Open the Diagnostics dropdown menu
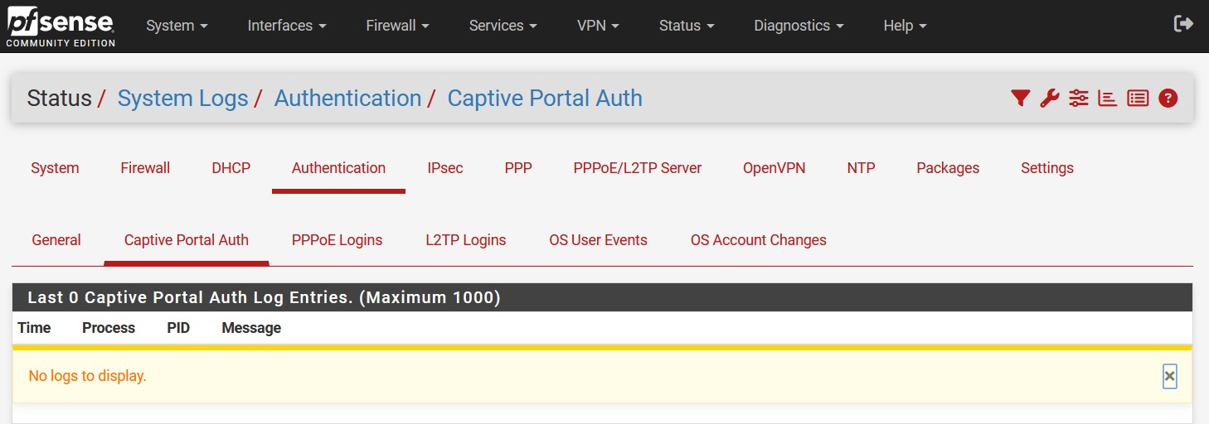The width and height of the screenshot is (1209, 424). (799, 26)
